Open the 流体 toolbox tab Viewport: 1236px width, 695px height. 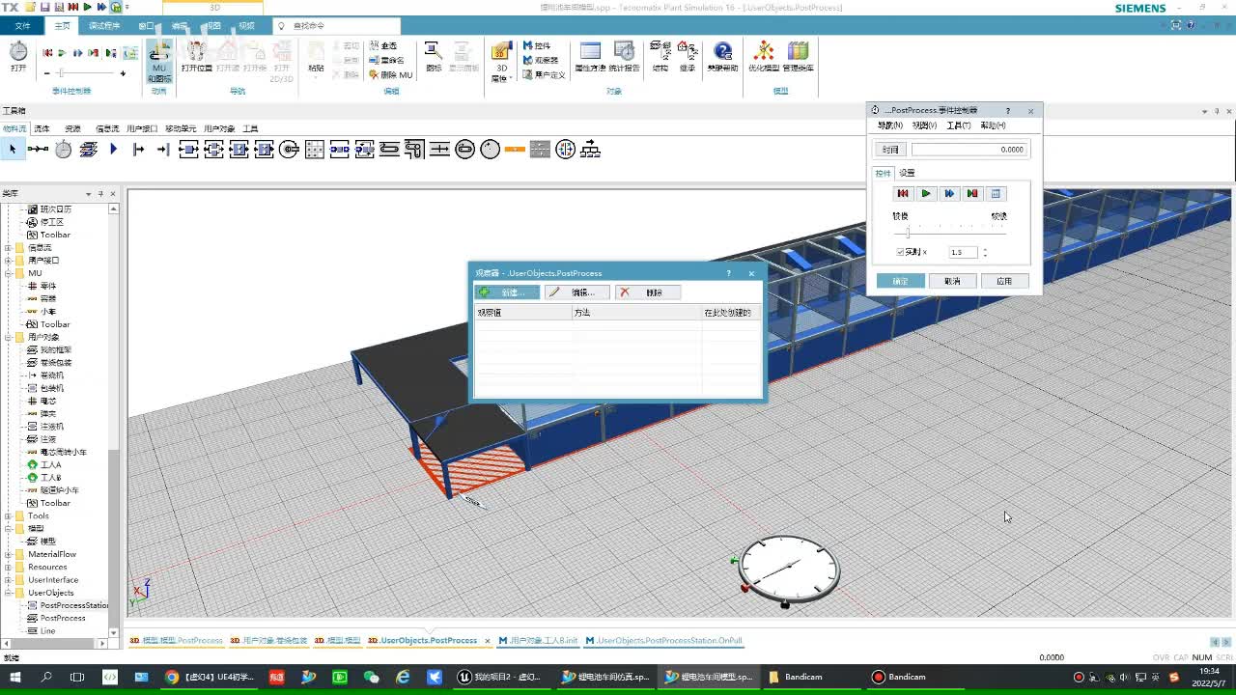pos(42,128)
